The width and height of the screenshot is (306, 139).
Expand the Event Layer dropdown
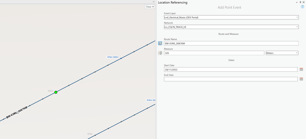[297, 17]
